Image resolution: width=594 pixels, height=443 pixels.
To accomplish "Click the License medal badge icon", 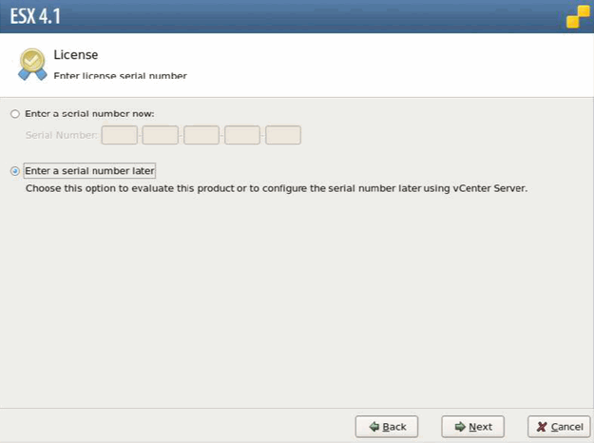I will pyautogui.click(x=32, y=64).
